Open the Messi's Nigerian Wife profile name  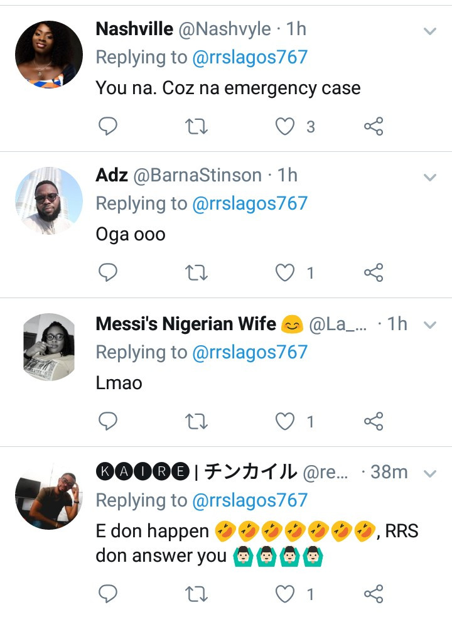pyautogui.click(x=186, y=324)
